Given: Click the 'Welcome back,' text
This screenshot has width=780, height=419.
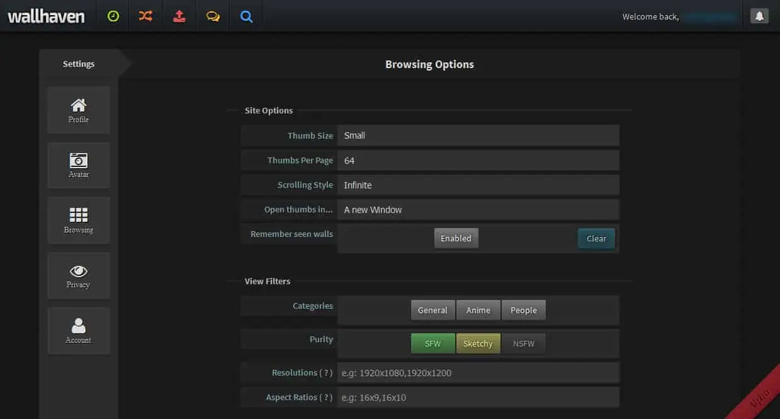Looking at the screenshot, I should coord(650,17).
